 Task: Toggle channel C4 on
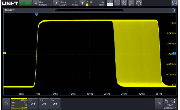click(55, 103)
